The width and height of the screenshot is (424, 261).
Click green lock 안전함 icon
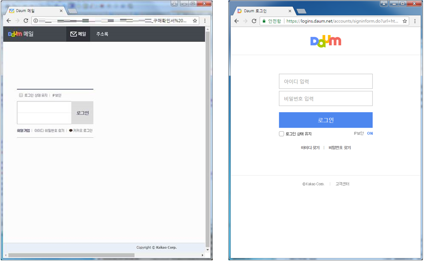tap(264, 21)
